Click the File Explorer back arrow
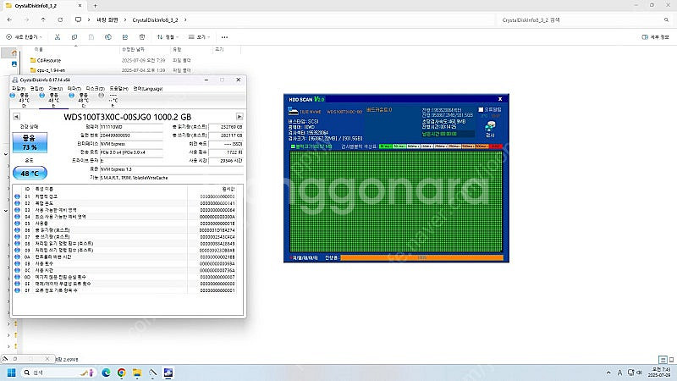Viewport: 677px width, 381px height. (9, 19)
